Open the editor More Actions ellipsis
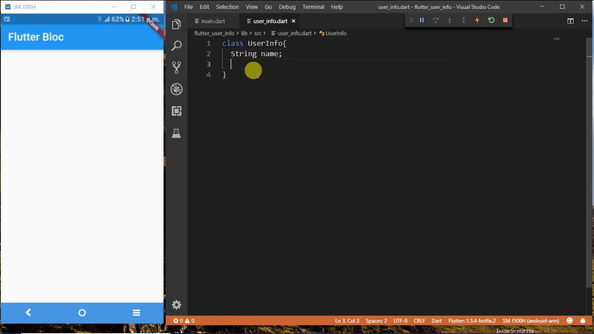Image resolution: width=594 pixels, height=334 pixels. pos(584,21)
